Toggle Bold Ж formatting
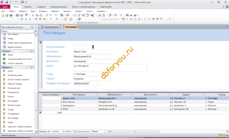 [x=22, y=19]
